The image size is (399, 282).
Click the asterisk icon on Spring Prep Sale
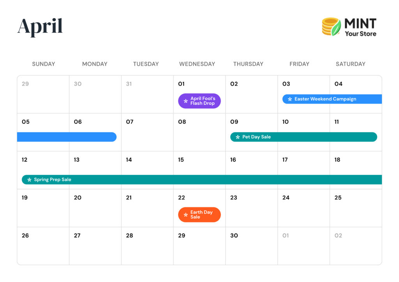point(29,180)
